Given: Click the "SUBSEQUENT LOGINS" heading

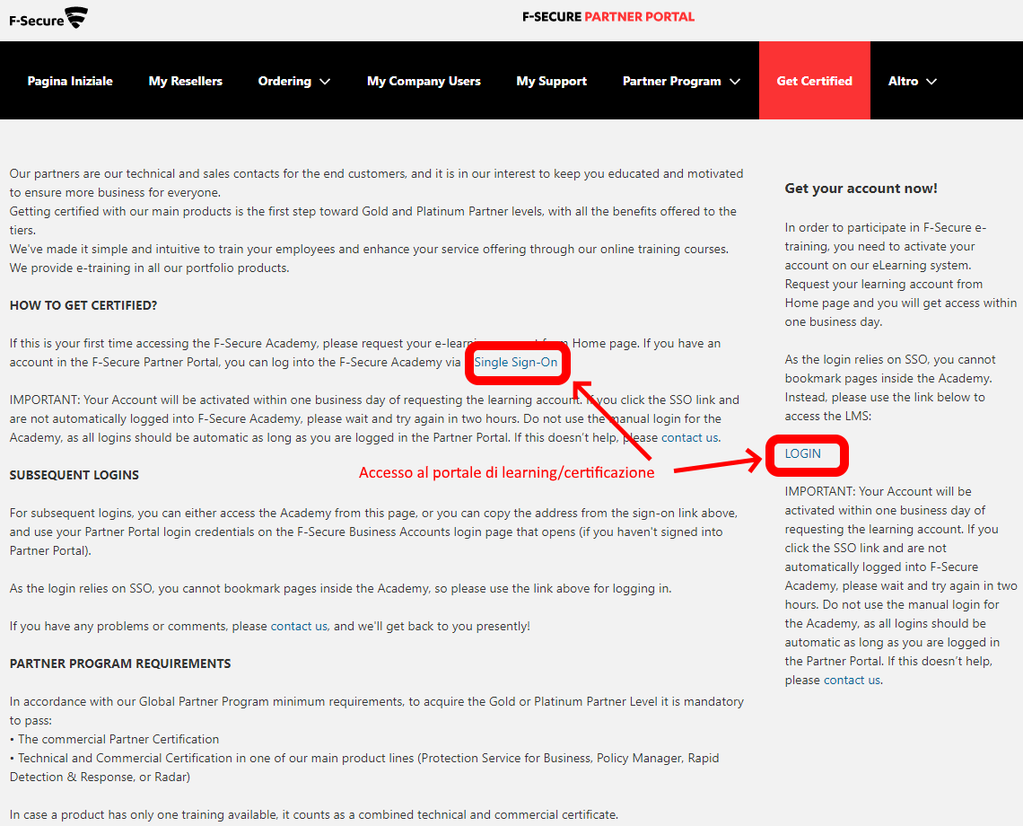Looking at the screenshot, I should tap(74, 475).
